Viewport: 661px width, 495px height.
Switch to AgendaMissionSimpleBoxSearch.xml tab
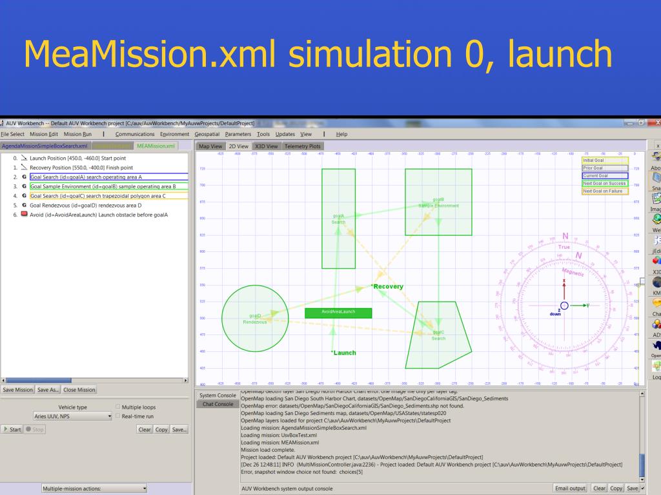click(45, 146)
